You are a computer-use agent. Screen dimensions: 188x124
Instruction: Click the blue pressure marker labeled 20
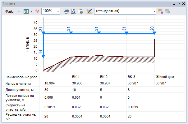coord(154,33)
